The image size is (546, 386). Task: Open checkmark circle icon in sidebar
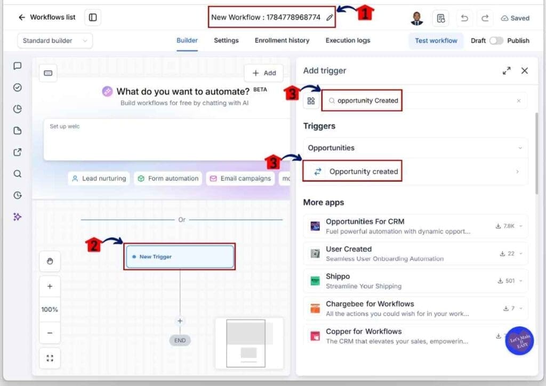(x=18, y=87)
